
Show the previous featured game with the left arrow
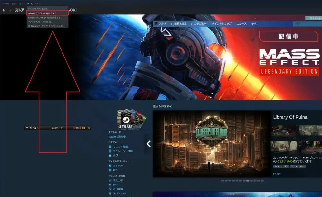coord(148,144)
